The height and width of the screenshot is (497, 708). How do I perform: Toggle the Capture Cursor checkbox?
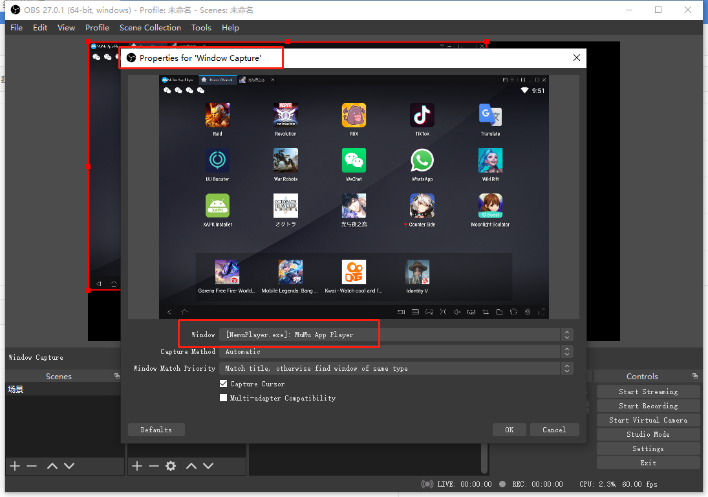click(x=224, y=384)
